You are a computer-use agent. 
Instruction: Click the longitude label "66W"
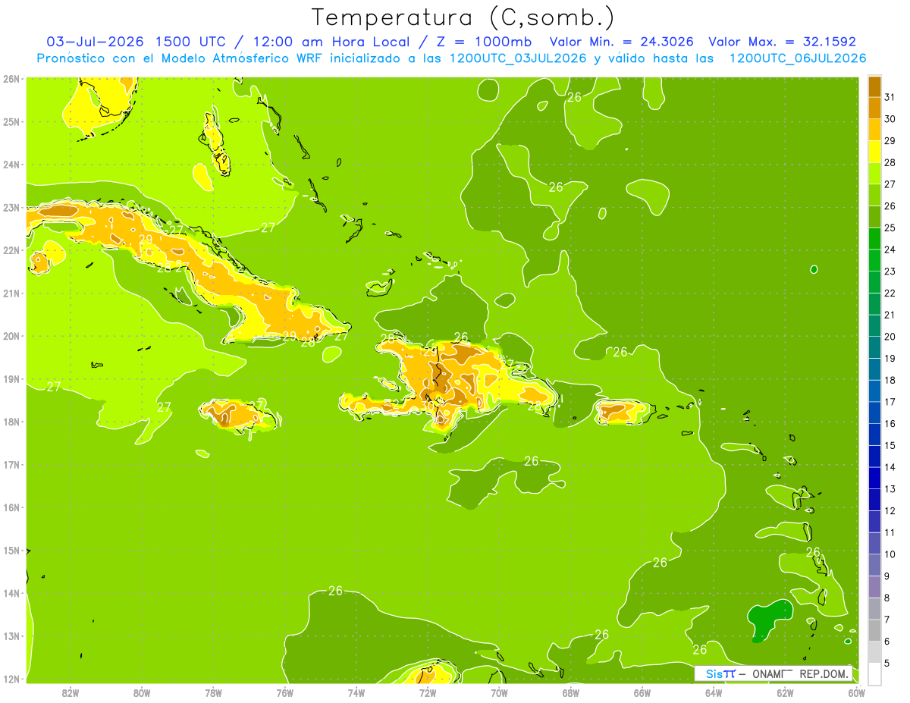642,692
